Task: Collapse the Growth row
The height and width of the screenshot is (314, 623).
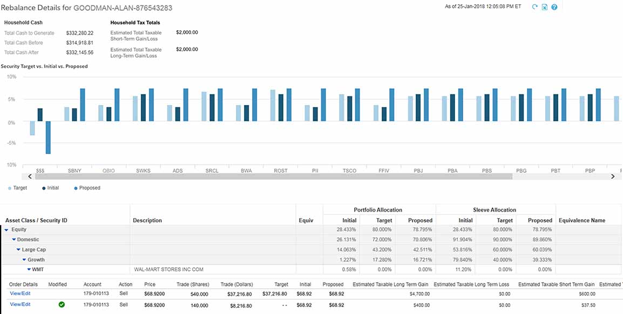Action: [x=24, y=260]
